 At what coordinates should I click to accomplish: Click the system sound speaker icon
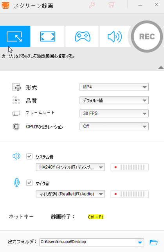point(16,156)
